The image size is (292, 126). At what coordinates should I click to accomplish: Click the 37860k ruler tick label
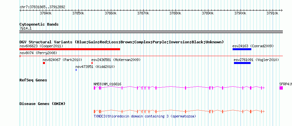click(x=111, y=13)
